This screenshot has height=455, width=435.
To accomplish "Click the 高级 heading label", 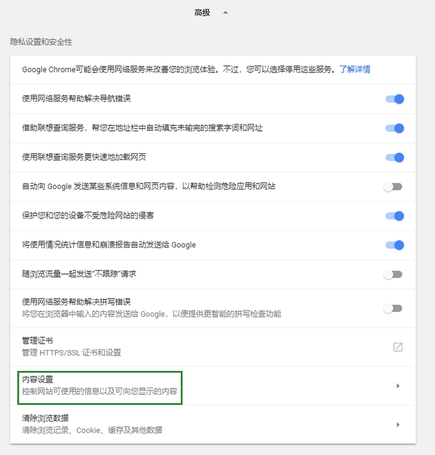I will (x=202, y=13).
